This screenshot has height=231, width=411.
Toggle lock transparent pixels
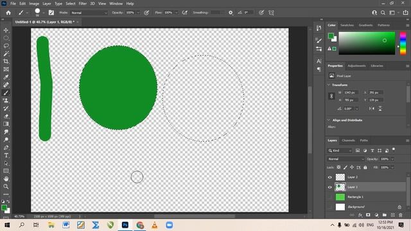[x=338, y=167]
